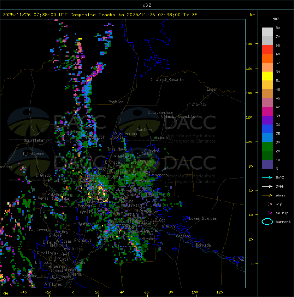Click the 50YD legend label

tap(280, 178)
